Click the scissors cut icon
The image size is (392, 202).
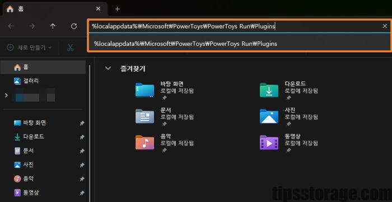(70, 47)
